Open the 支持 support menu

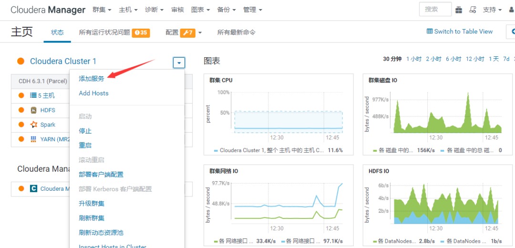[x=492, y=10]
